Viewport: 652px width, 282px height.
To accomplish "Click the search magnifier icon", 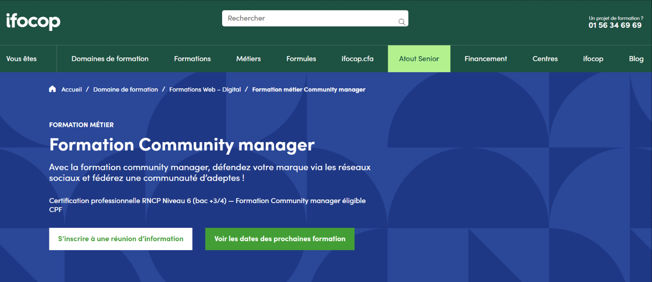I will (401, 21).
